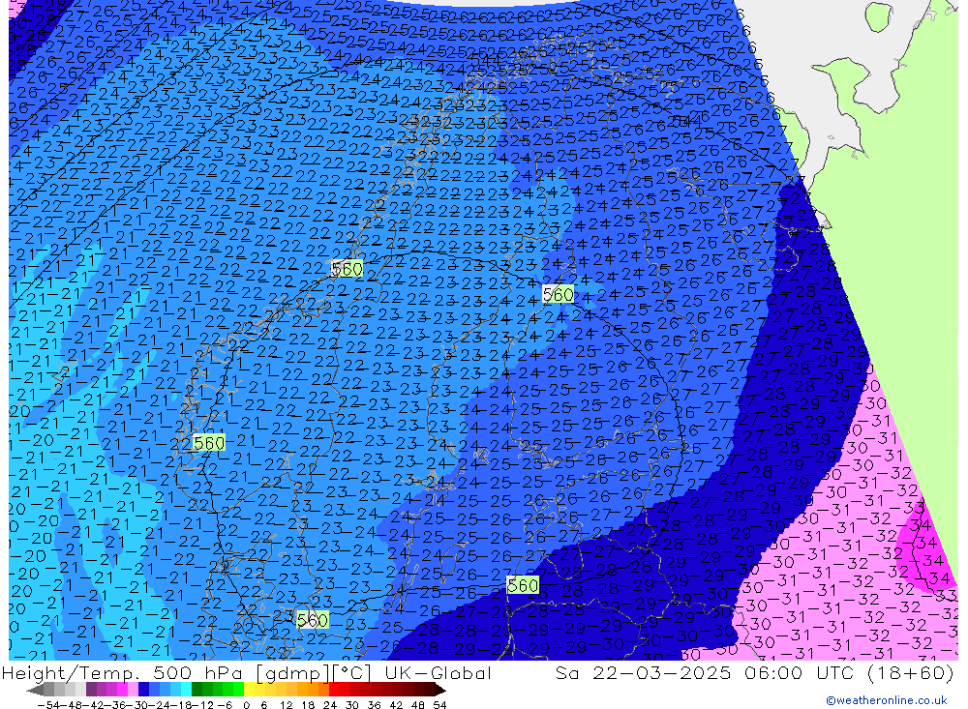Select the dark green swatch at -12 on legend
968x709 pixels.
197,690
